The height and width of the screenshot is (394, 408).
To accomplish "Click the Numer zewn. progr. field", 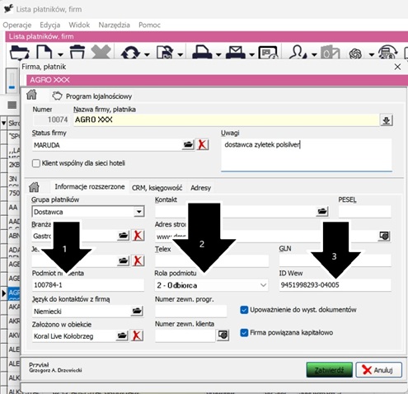I will click(190, 311).
